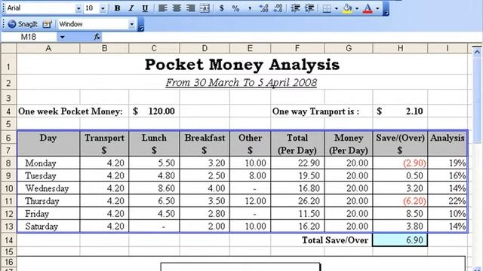
Task: Apply percent style format
Action: (235, 8)
